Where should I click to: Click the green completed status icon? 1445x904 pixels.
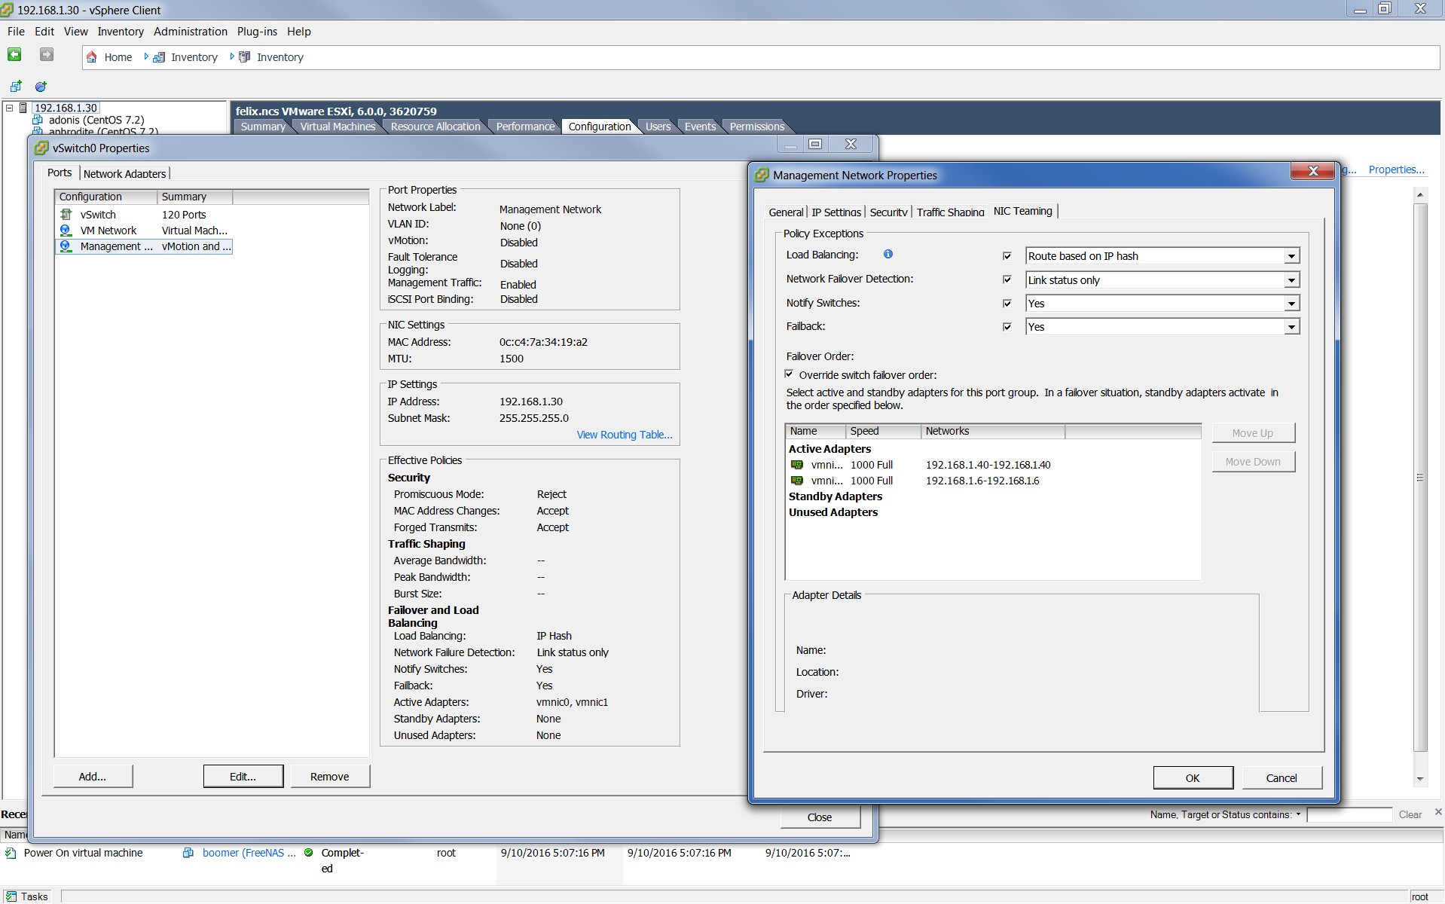tap(309, 853)
